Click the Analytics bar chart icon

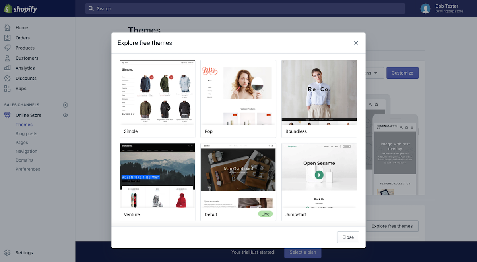click(x=8, y=68)
